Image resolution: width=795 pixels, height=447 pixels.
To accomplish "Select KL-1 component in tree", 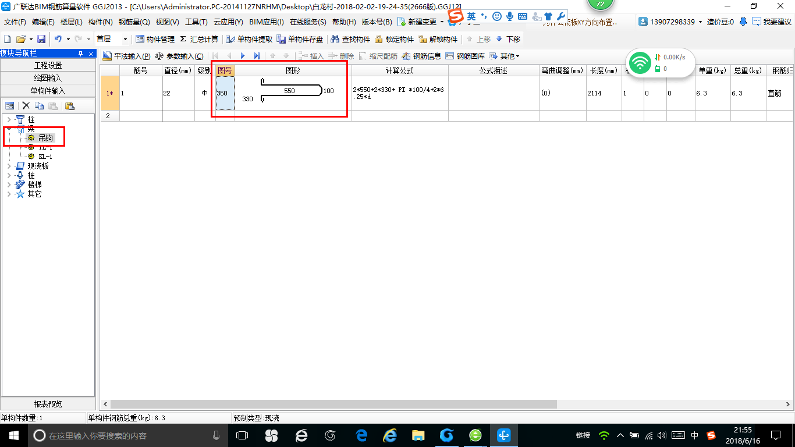I will point(45,157).
